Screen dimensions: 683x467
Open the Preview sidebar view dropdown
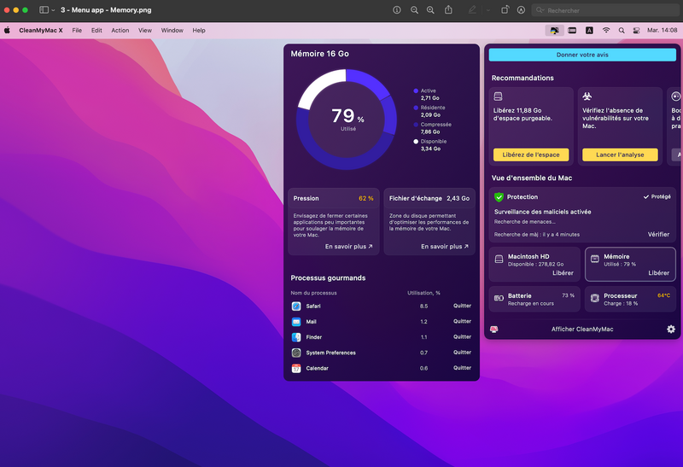point(47,9)
